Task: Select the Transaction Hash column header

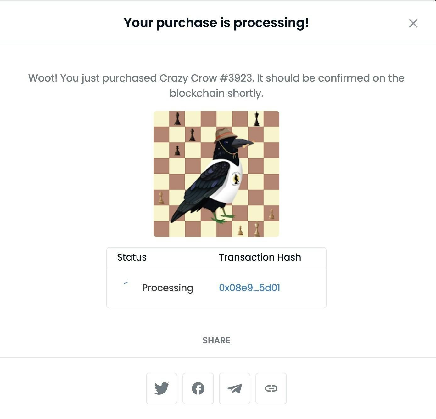Action: point(260,257)
